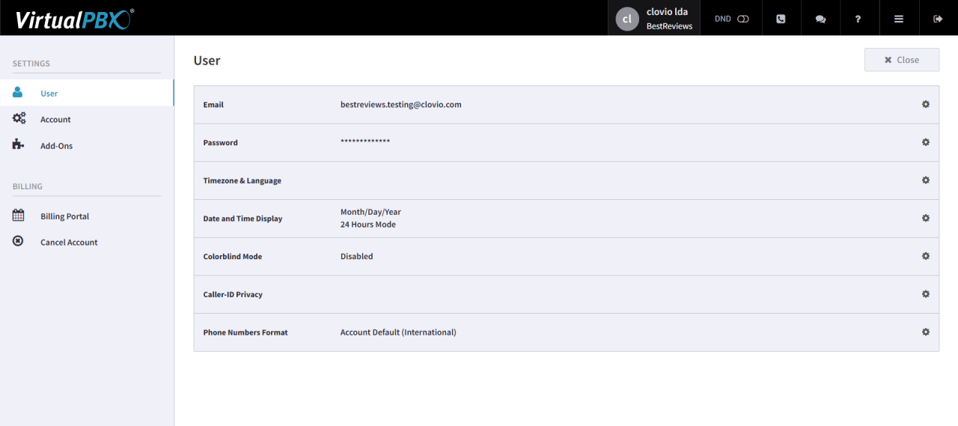Click gear icon for Timezone & Language
This screenshot has height=426, width=958.
[926, 180]
